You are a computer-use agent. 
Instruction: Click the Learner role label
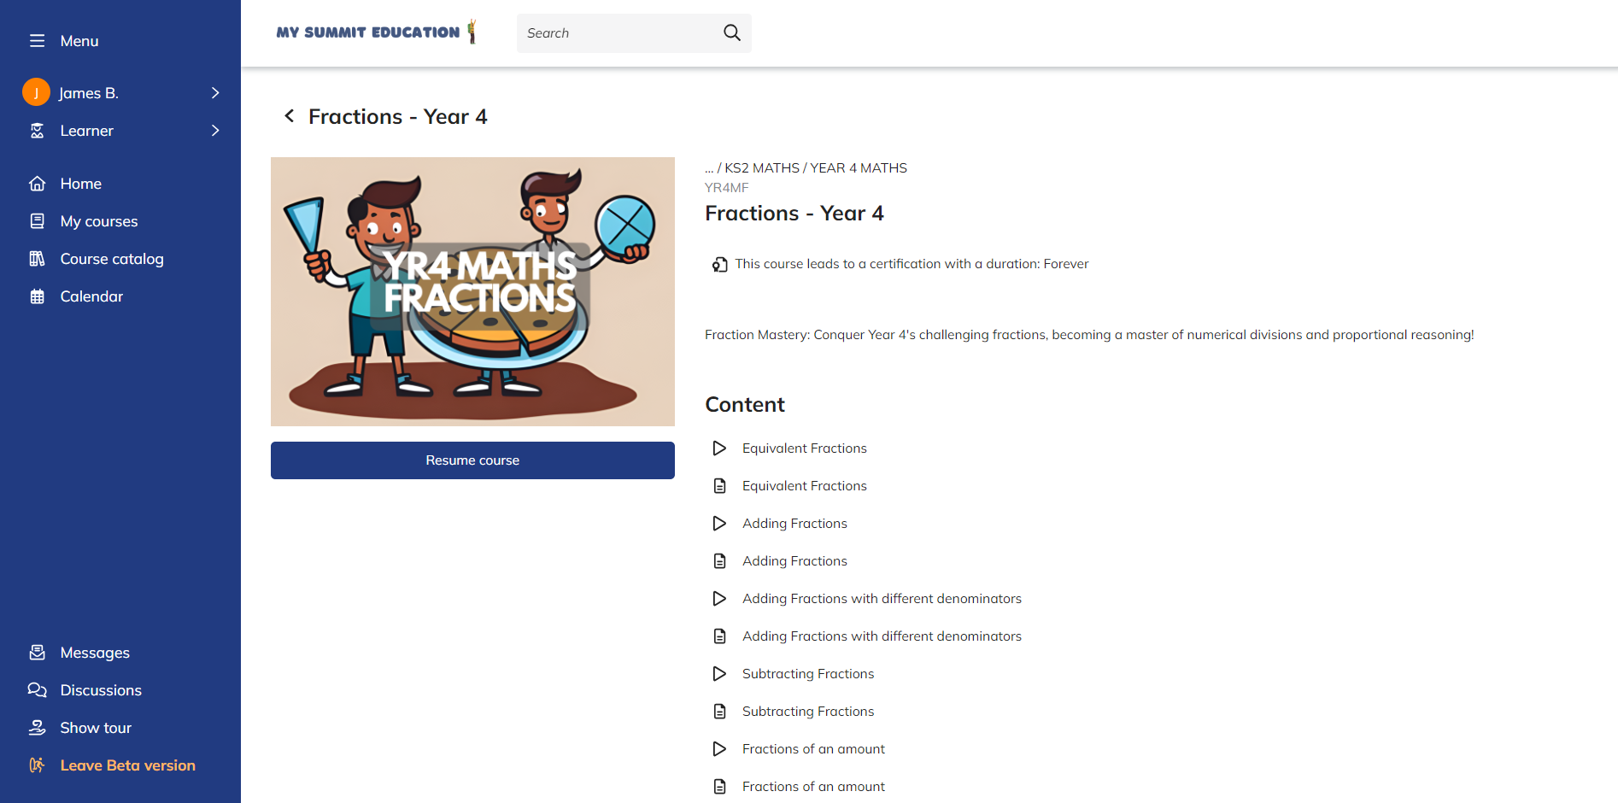(x=87, y=131)
